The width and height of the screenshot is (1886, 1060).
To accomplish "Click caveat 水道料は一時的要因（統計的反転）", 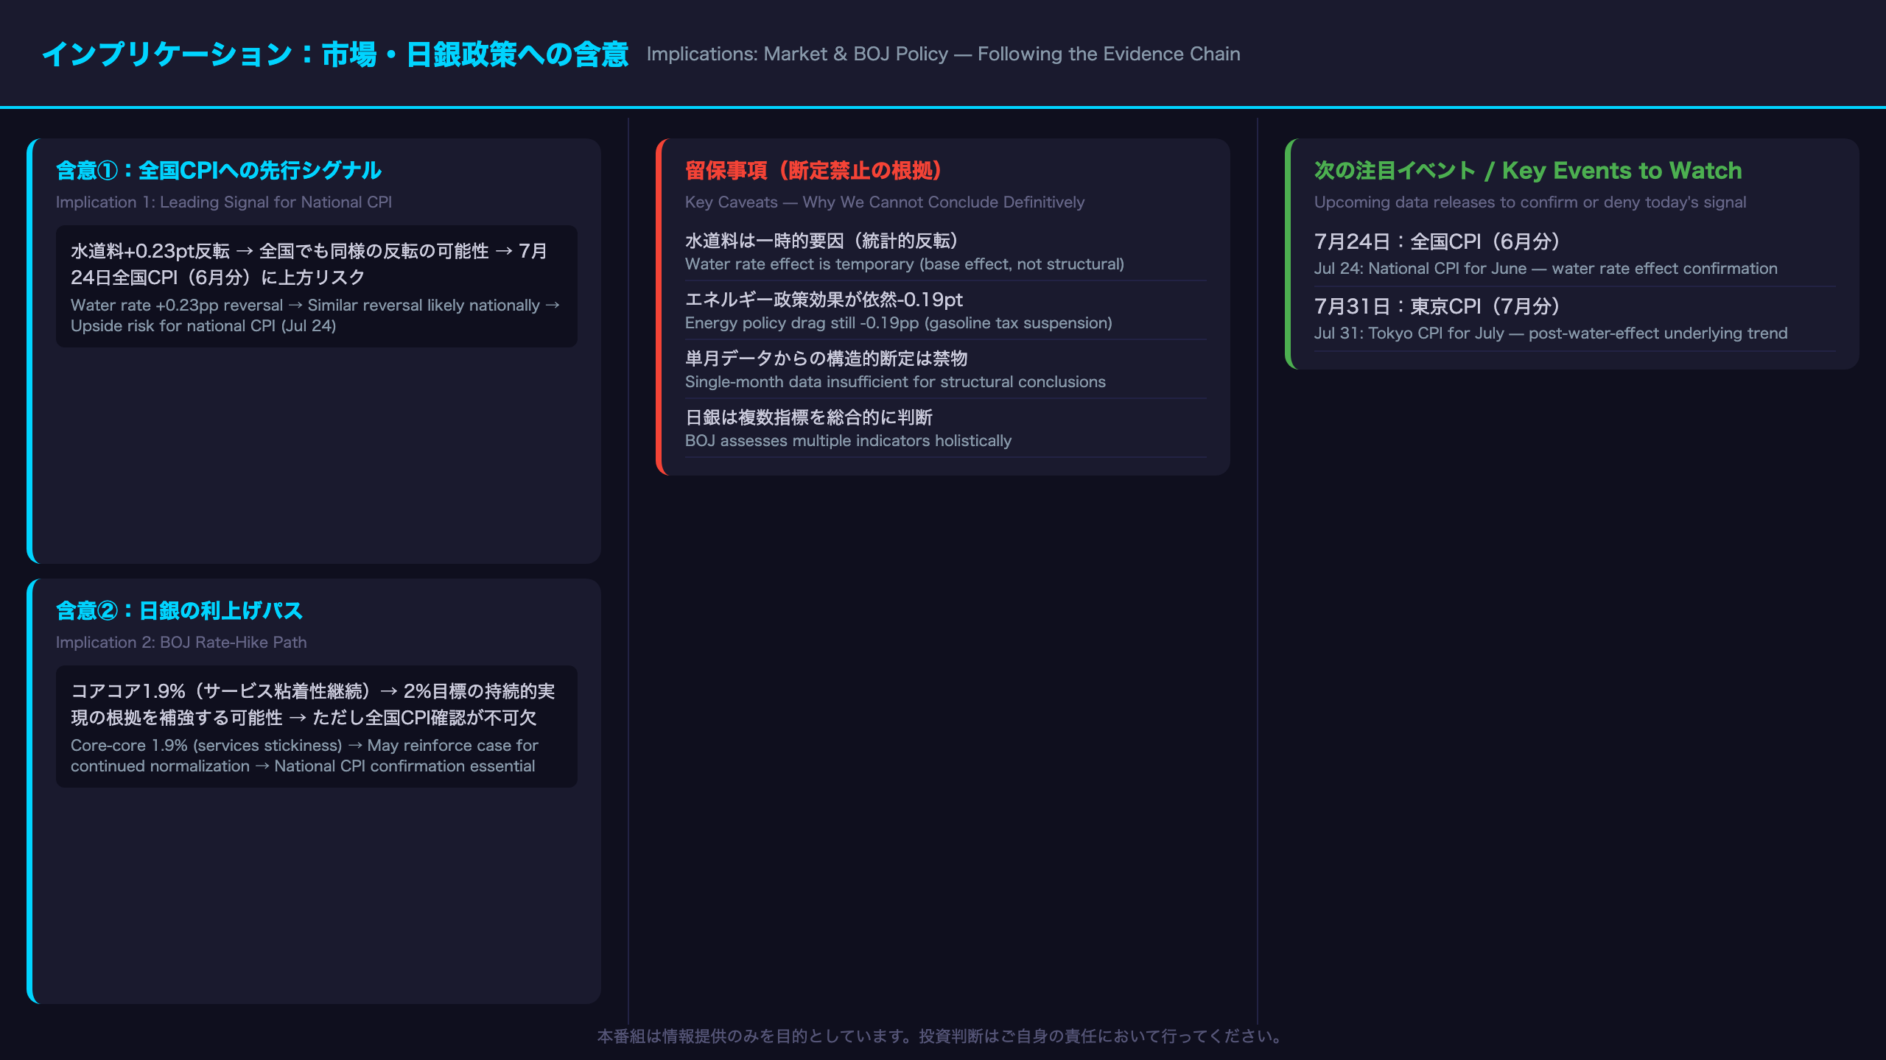I will tap(822, 241).
